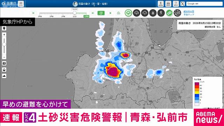Click the location pin map button
224x126 pixels.
pyautogui.click(x=4, y=28)
